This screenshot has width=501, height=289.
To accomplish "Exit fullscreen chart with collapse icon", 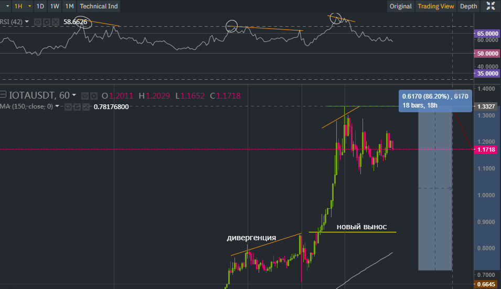I will [x=491, y=6].
